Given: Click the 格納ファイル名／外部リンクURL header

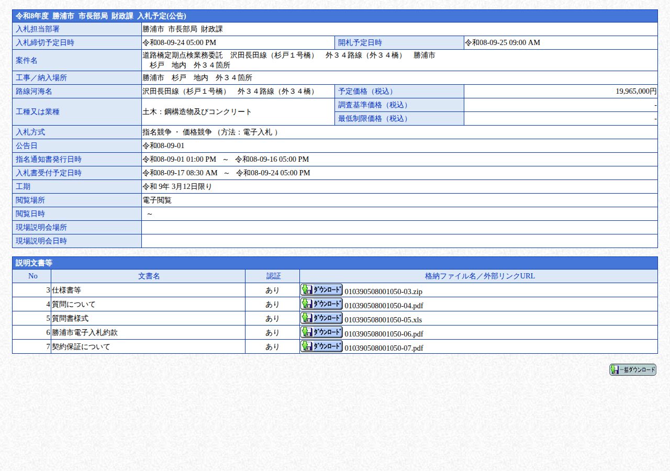Looking at the screenshot, I should pyautogui.click(x=479, y=276).
